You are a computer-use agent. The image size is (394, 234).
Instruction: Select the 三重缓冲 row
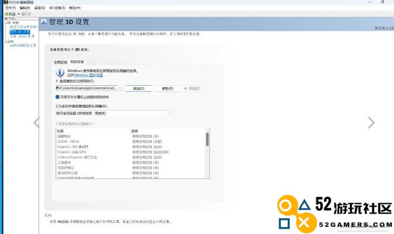pos(131,162)
